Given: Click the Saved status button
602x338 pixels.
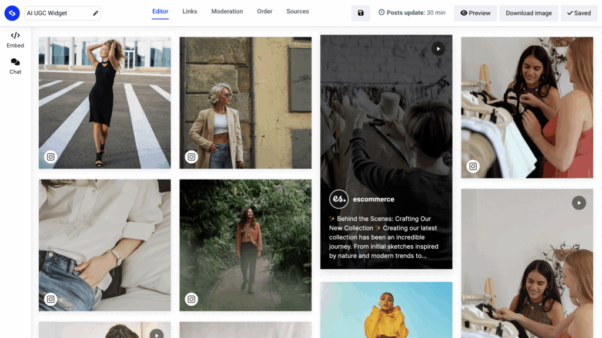Looking at the screenshot, I should 579,13.
